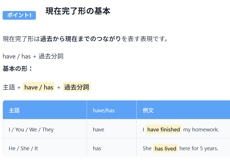Click the 主語 table column header
230x165 pixels.
click(x=14, y=110)
